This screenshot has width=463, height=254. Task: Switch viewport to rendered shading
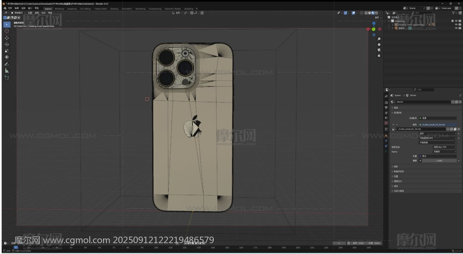[377, 13]
